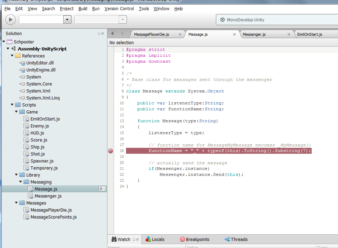This screenshot has height=248, width=338.
Task: Click the MonoDevelop-Unity status search bar
Action: coord(277,20)
